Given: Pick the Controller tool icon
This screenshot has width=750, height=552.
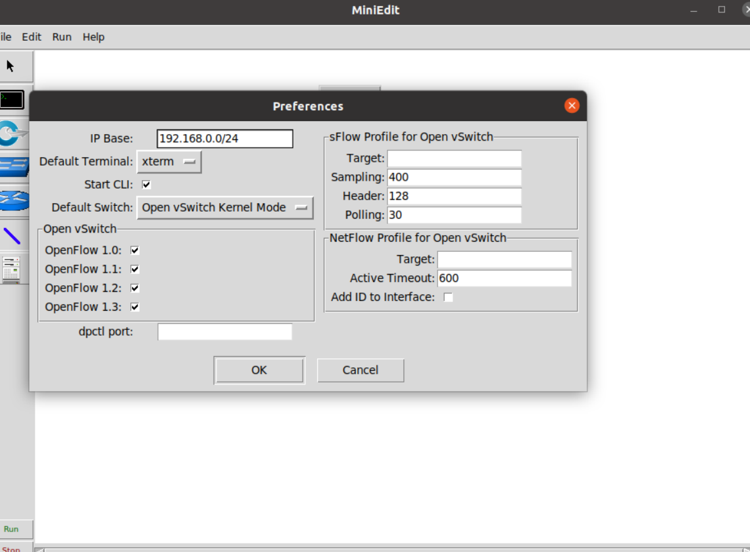Looking at the screenshot, I should click(11, 269).
